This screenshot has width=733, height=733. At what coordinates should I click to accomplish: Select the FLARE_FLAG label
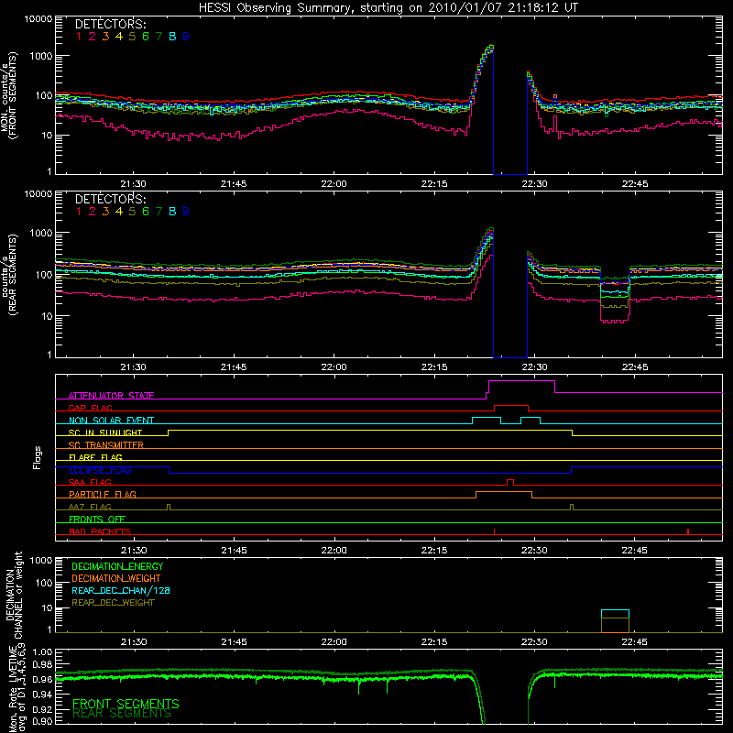[x=95, y=457]
